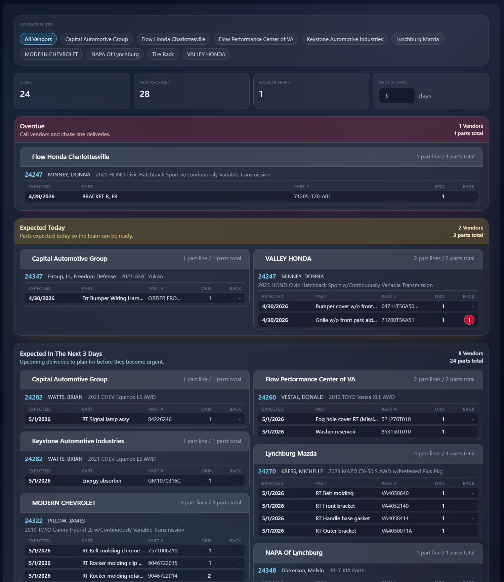This screenshot has width=504, height=582.
Task: Select the RT Signal lamp assy row
Action: (x=135, y=419)
